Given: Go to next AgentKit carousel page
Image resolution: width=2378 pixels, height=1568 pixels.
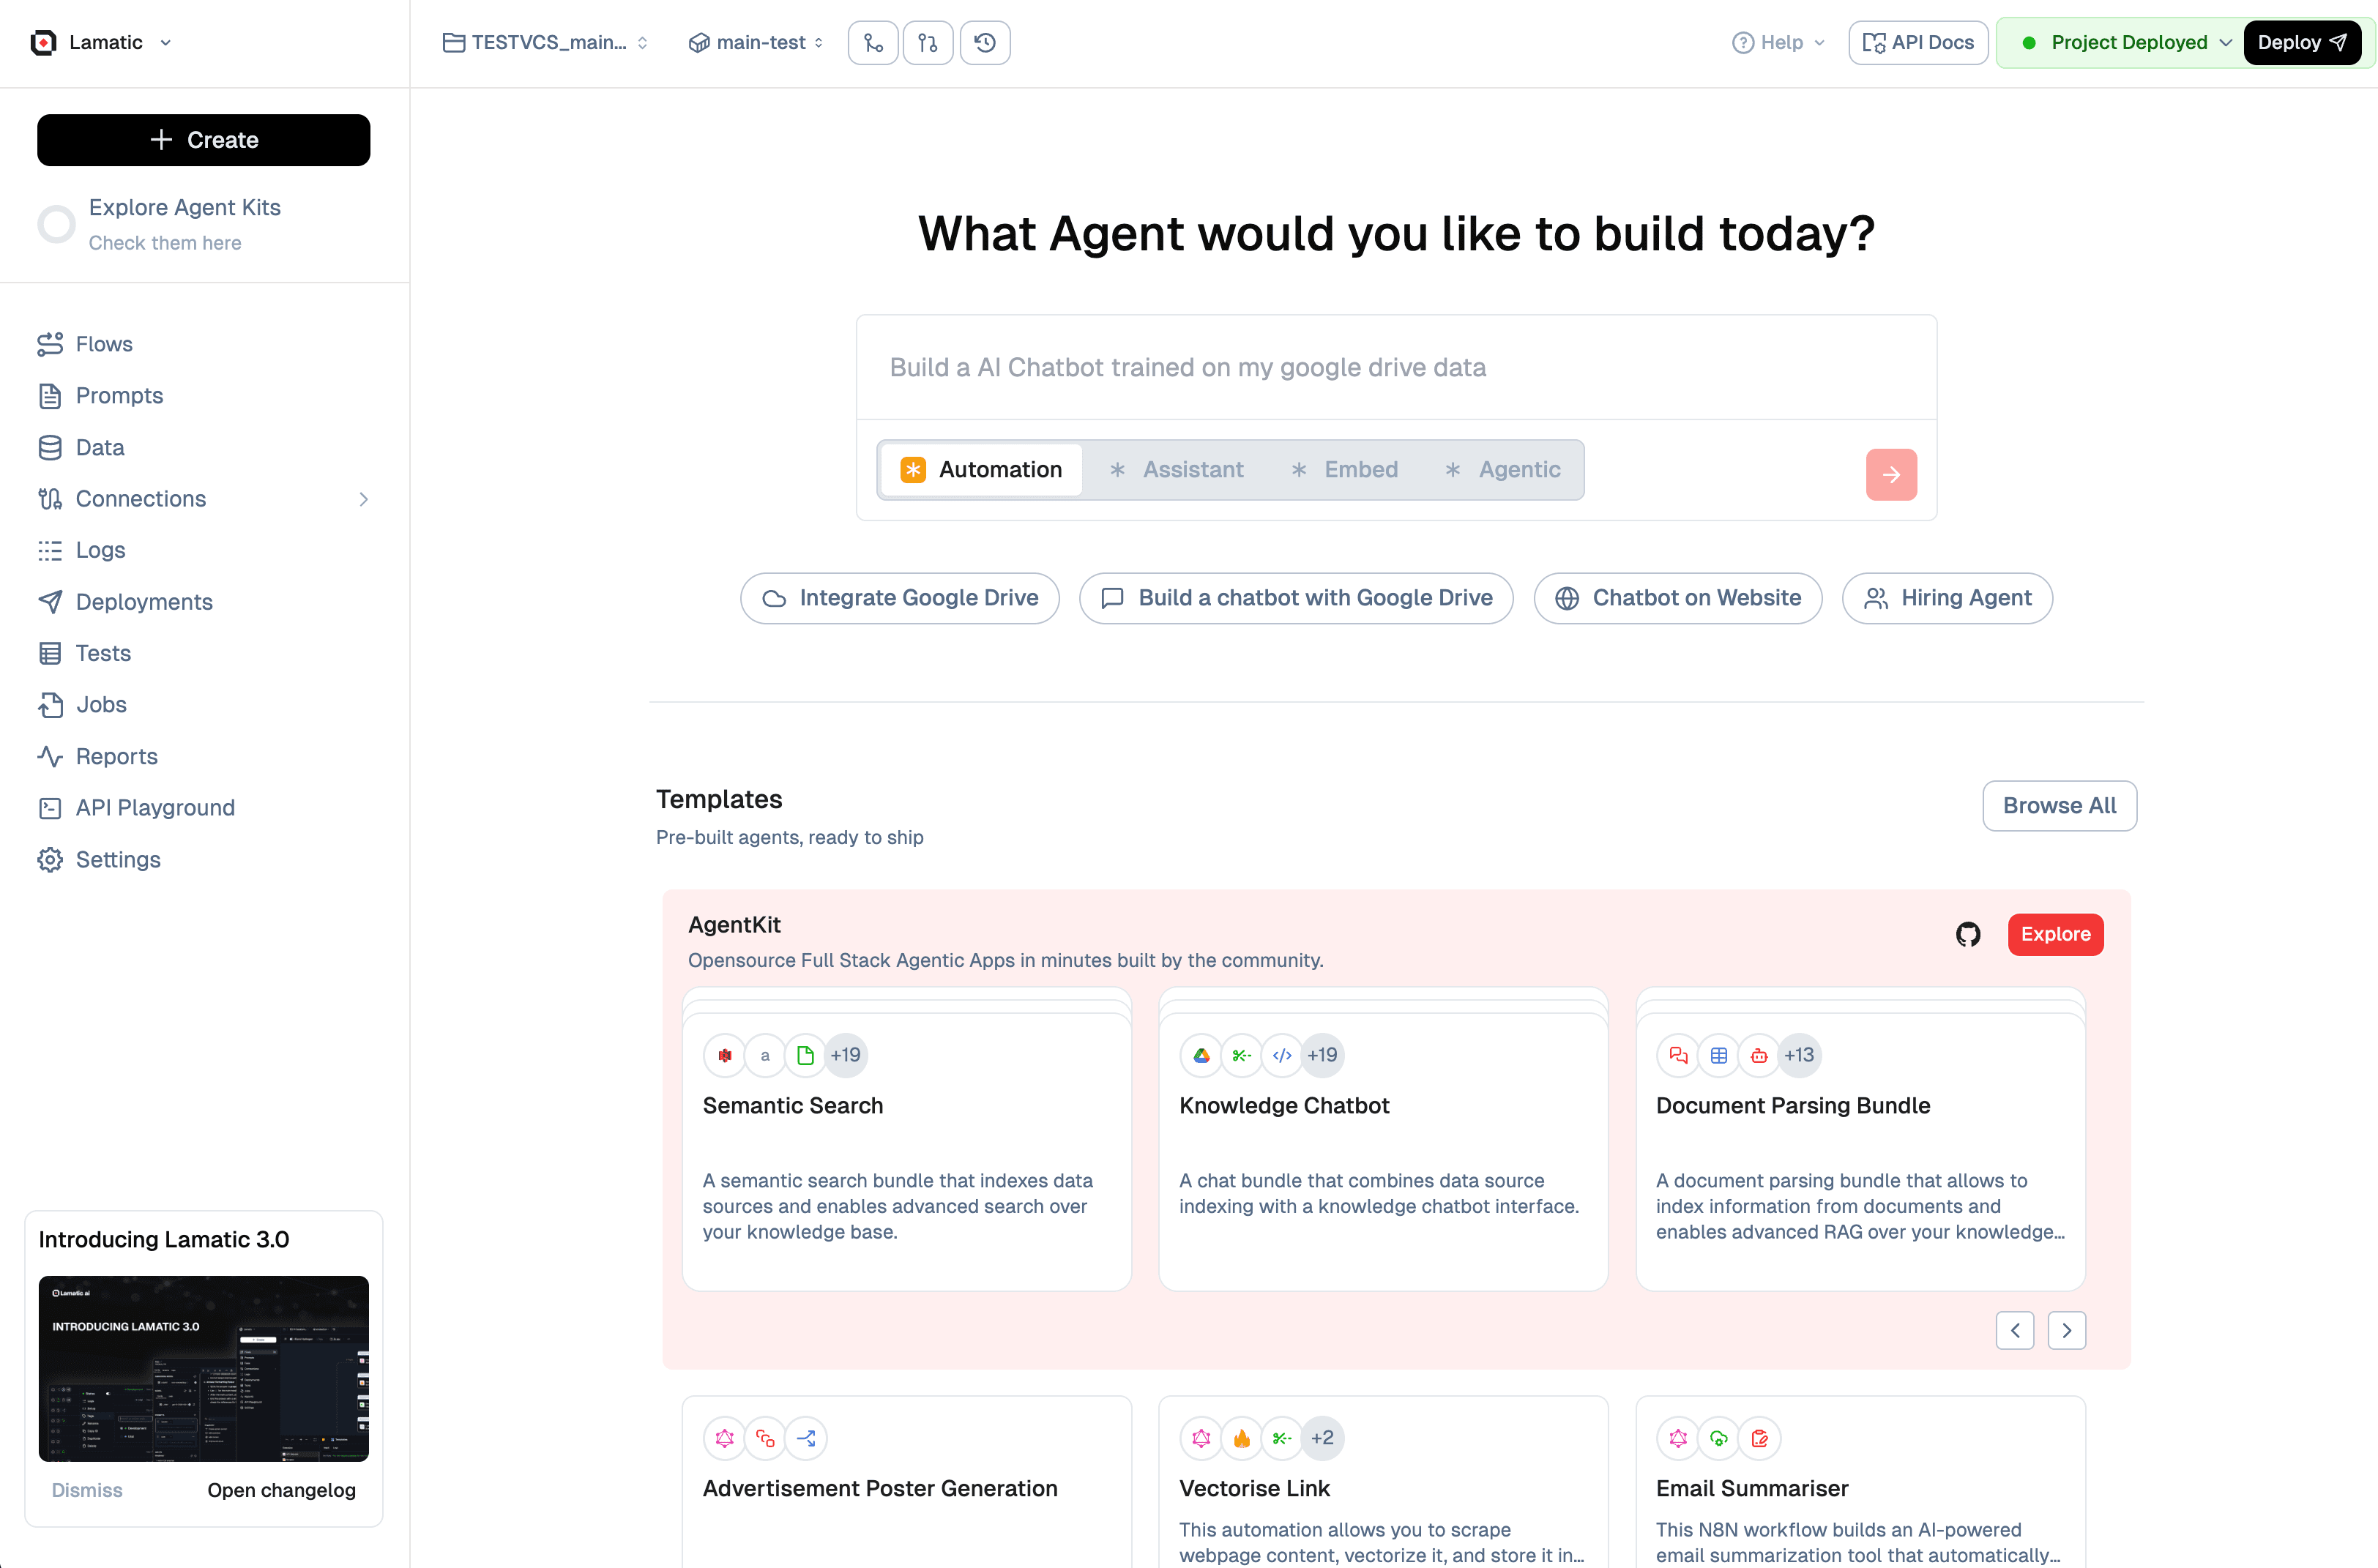Looking at the screenshot, I should (2066, 1330).
